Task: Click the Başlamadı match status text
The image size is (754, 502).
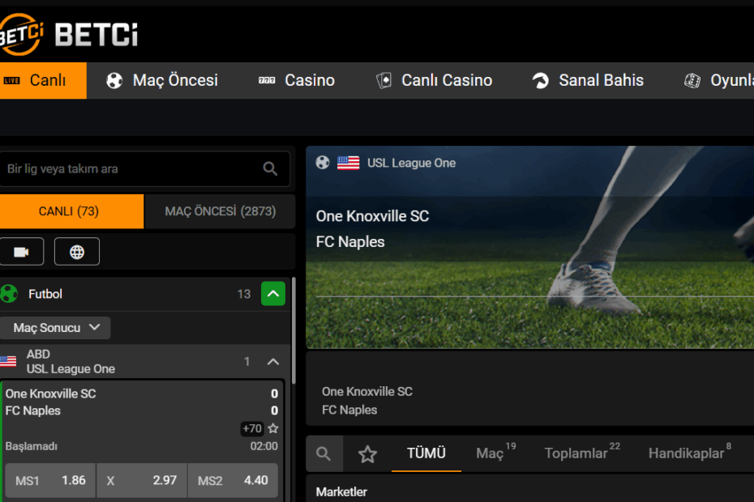Action: [x=32, y=446]
